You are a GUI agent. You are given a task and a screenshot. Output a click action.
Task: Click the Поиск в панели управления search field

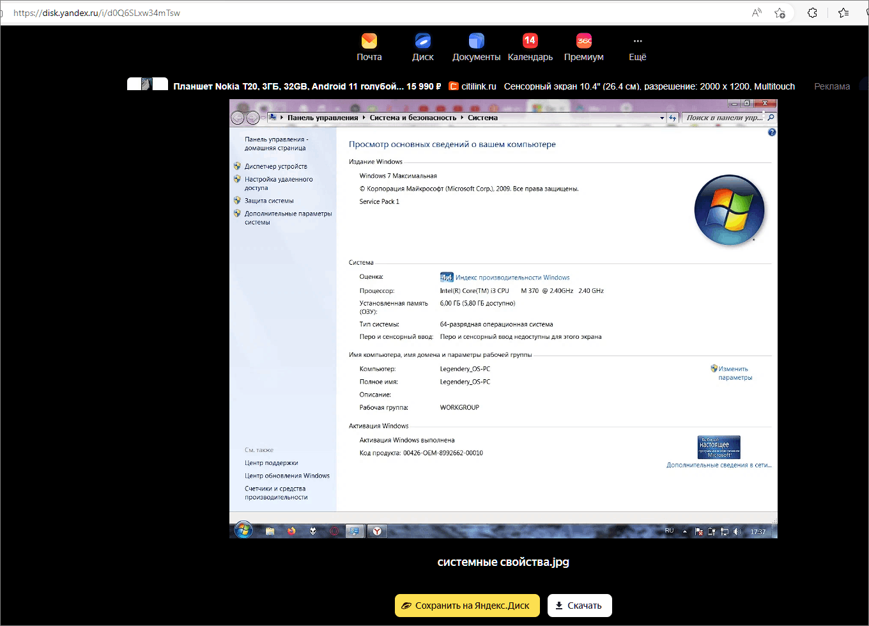(x=728, y=118)
